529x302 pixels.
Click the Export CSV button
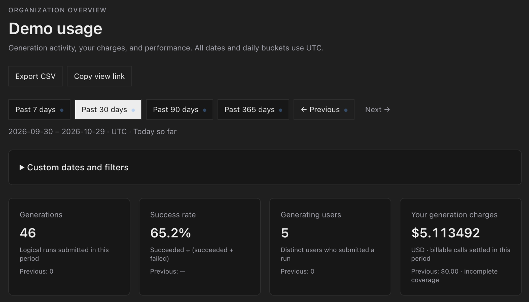[35, 76]
